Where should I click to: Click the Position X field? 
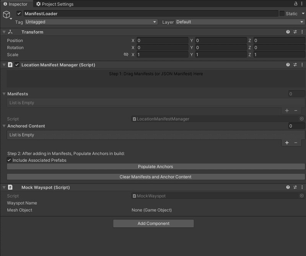162,41
